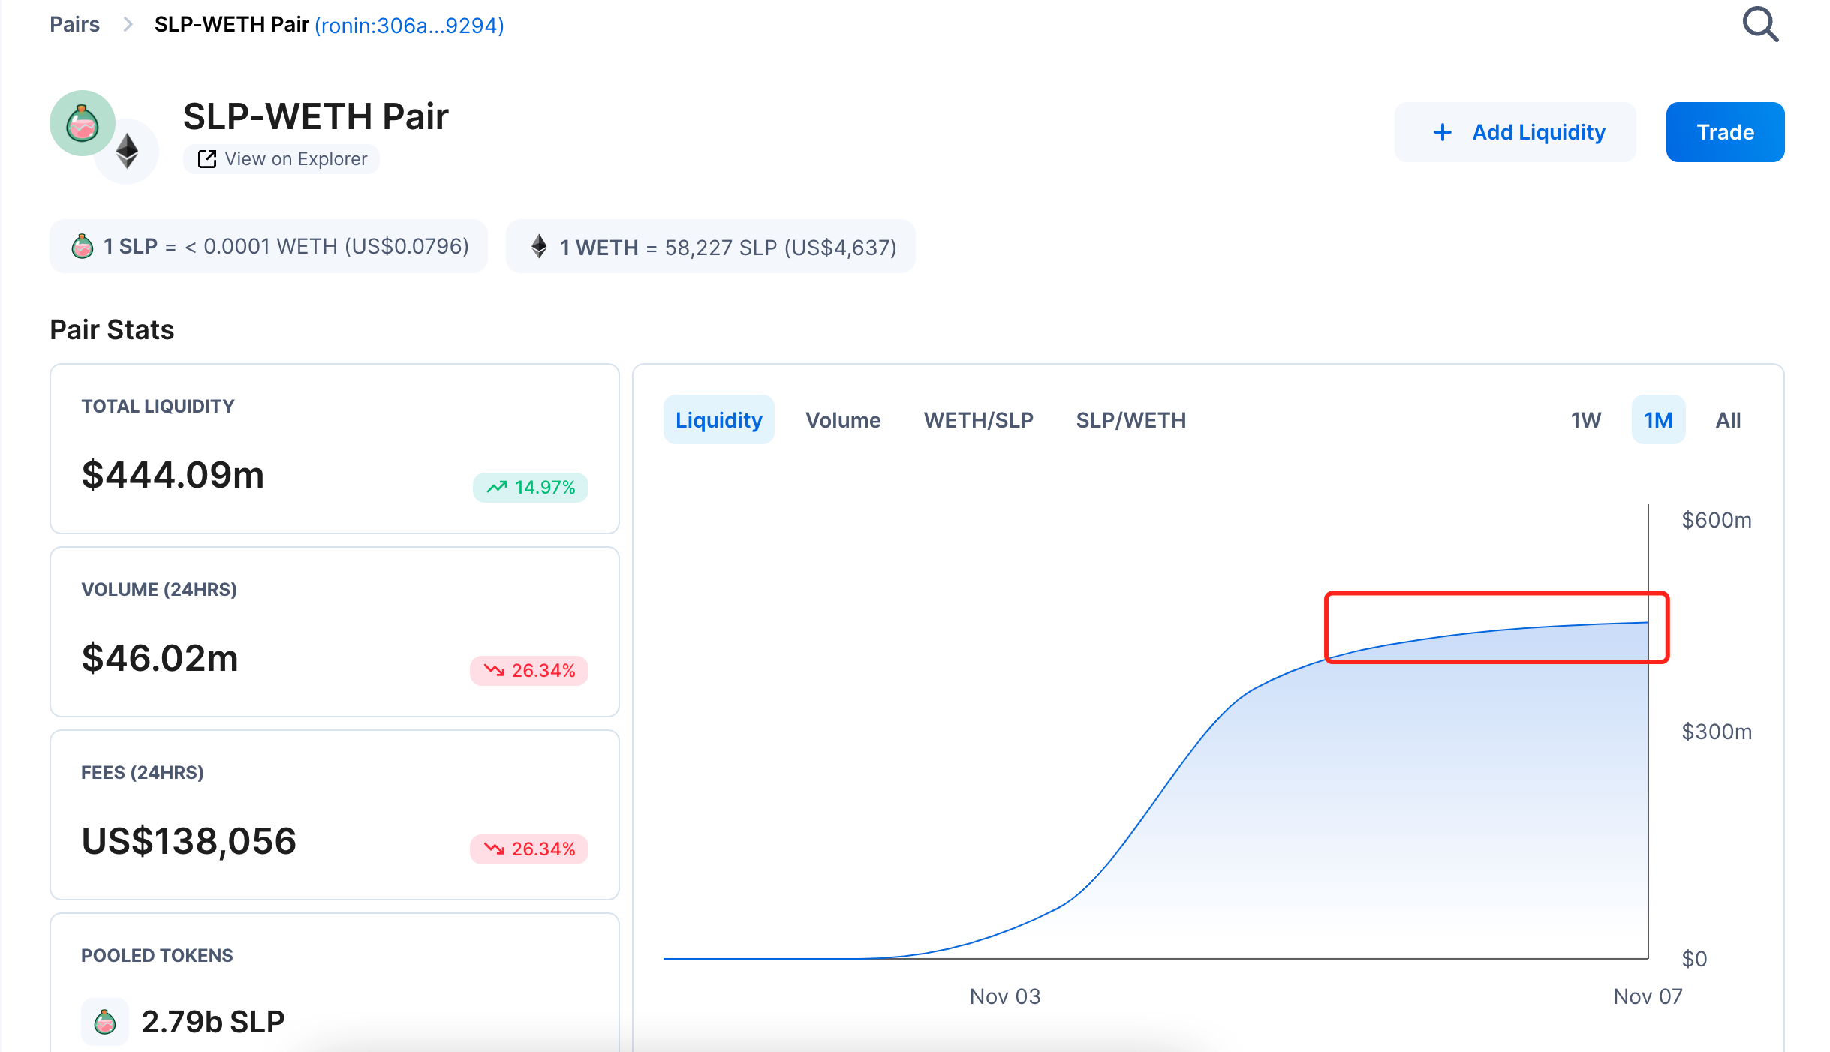This screenshot has height=1052, width=1830.
Task: Click the SLP icon next to 2.79b SLP
Action: [x=105, y=1021]
